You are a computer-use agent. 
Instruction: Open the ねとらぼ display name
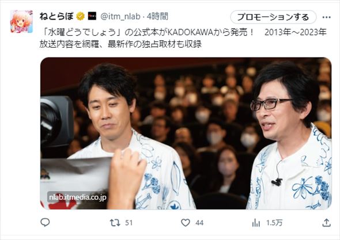pyautogui.click(x=57, y=17)
